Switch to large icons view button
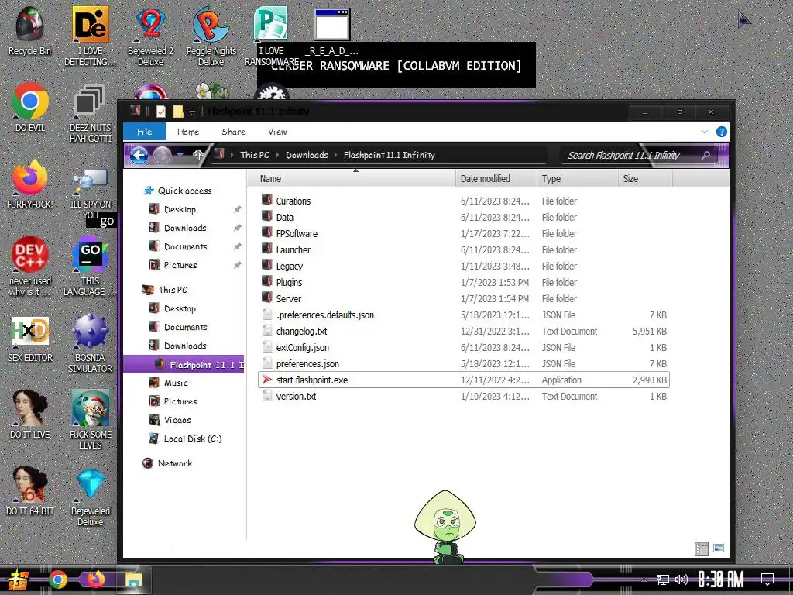This screenshot has width=793, height=595. point(719,548)
